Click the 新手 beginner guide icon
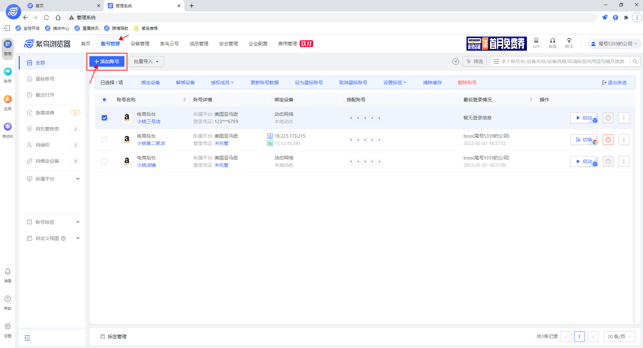Viewport: 643px width, 348px height. point(569,43)
